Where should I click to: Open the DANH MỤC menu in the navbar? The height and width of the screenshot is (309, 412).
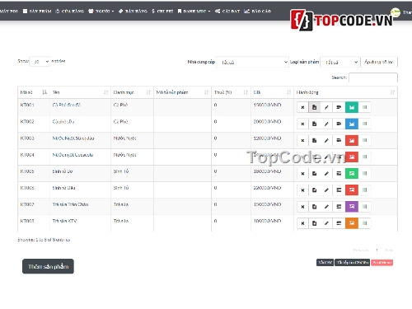pyautogui.click(x=194, y=12)
